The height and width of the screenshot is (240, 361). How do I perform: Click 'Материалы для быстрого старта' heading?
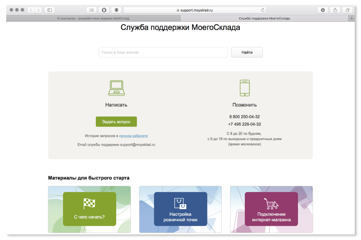89,178
